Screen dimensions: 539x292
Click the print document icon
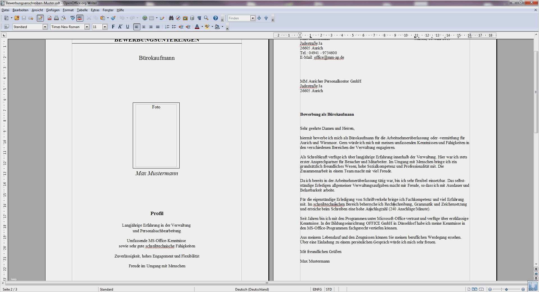[x=56, y=18]
